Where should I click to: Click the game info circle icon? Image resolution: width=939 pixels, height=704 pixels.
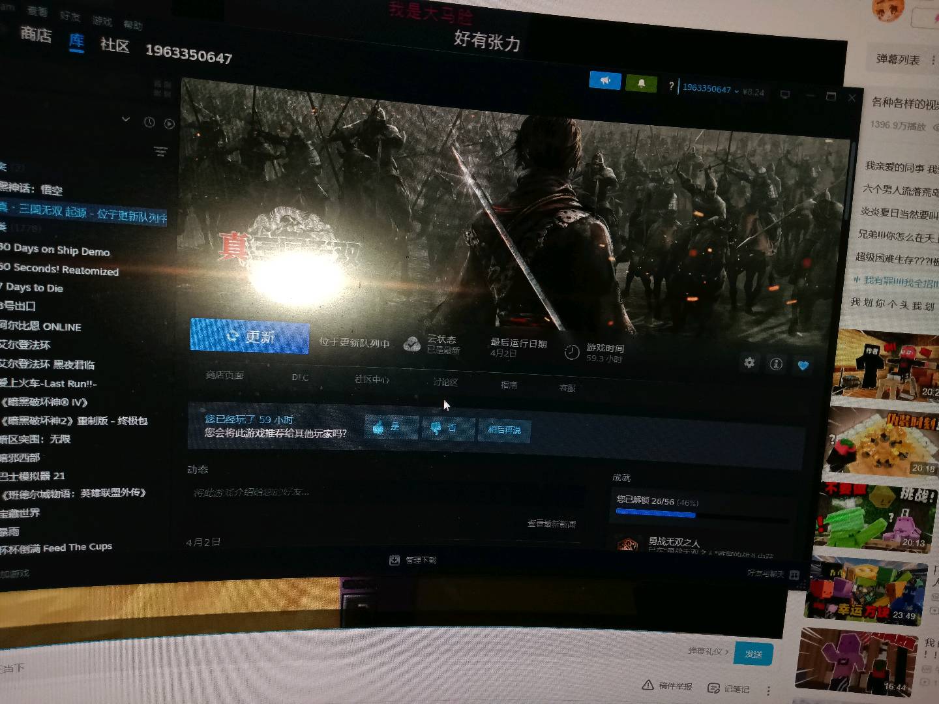pyautogui.click(x=776, y=364)
